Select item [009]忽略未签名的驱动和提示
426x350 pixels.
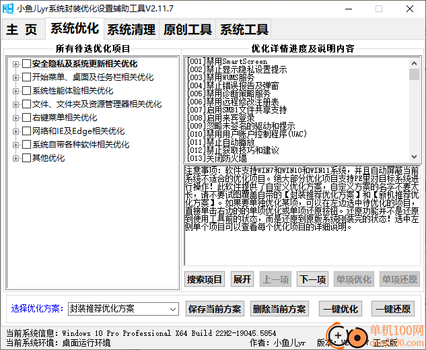[241, 126]
